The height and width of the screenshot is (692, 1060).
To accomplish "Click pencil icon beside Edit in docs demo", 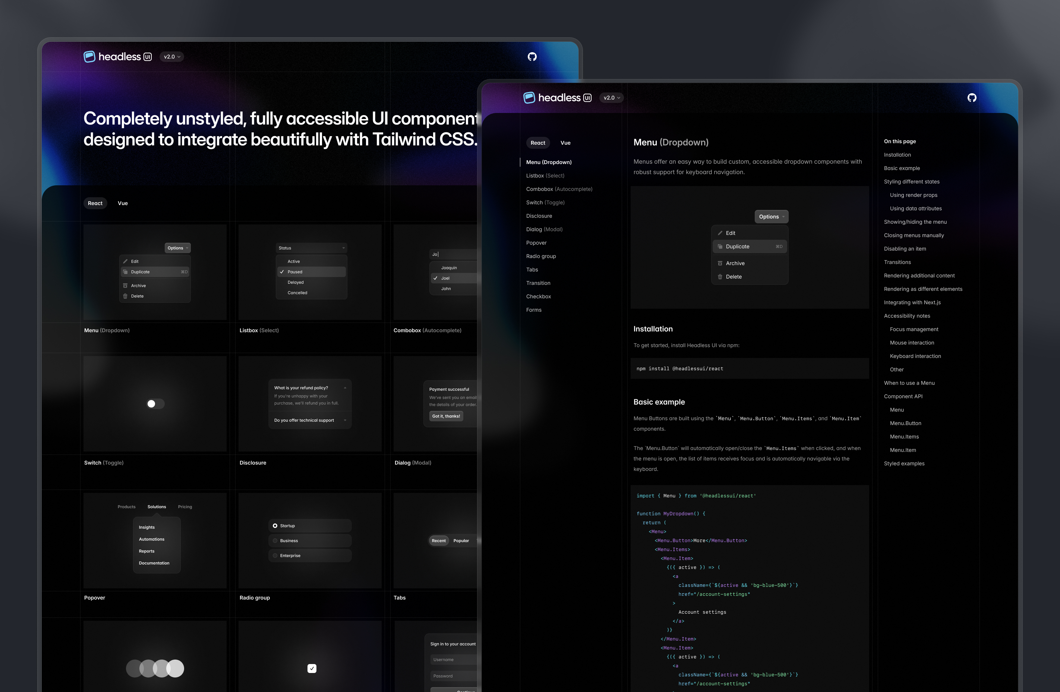I will tap(720, 233).
